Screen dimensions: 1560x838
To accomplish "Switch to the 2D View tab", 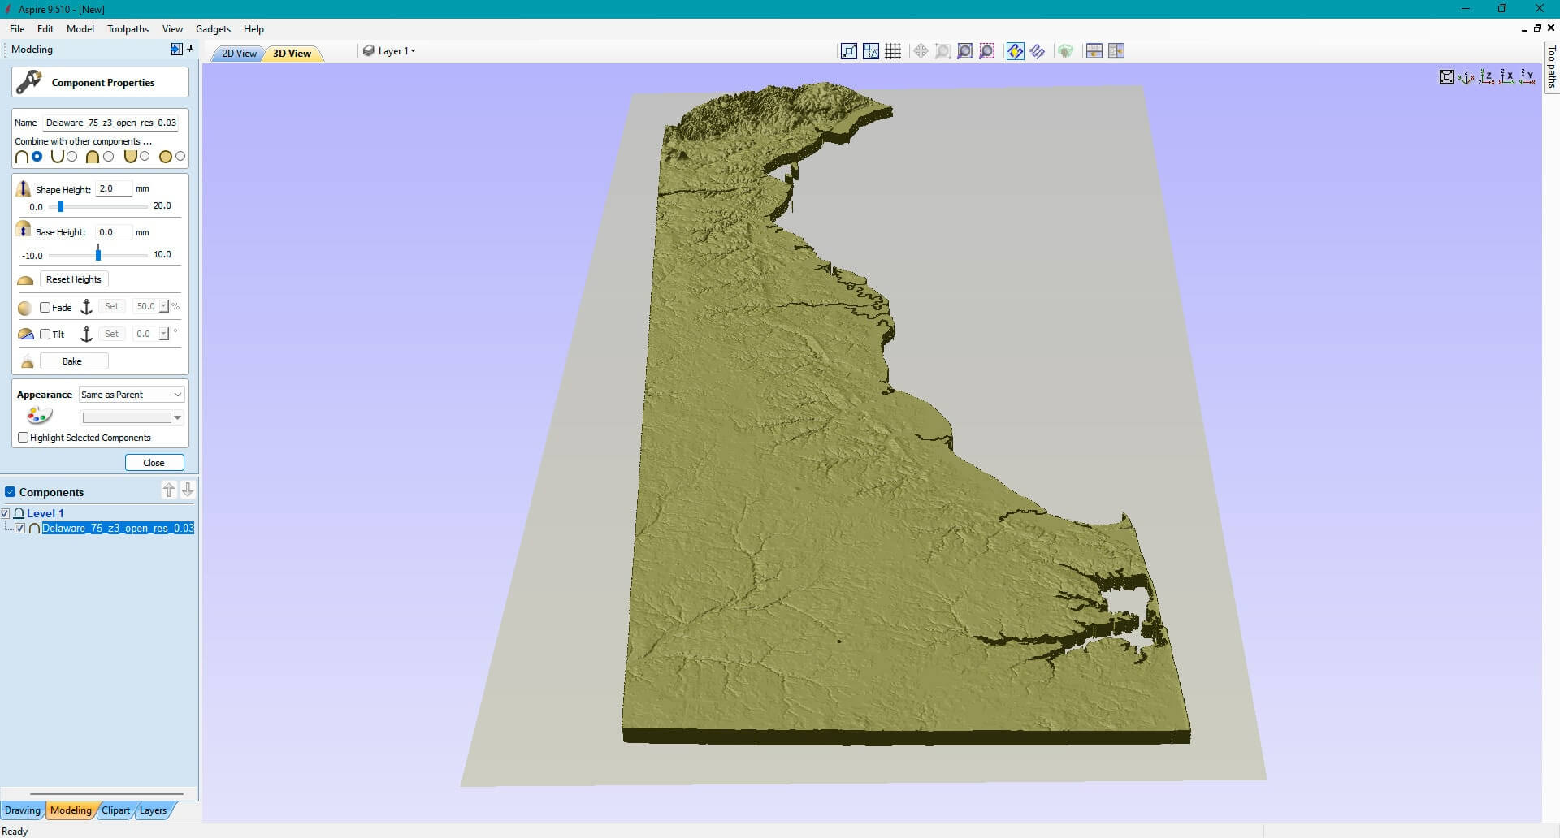I will coord(239,53).
